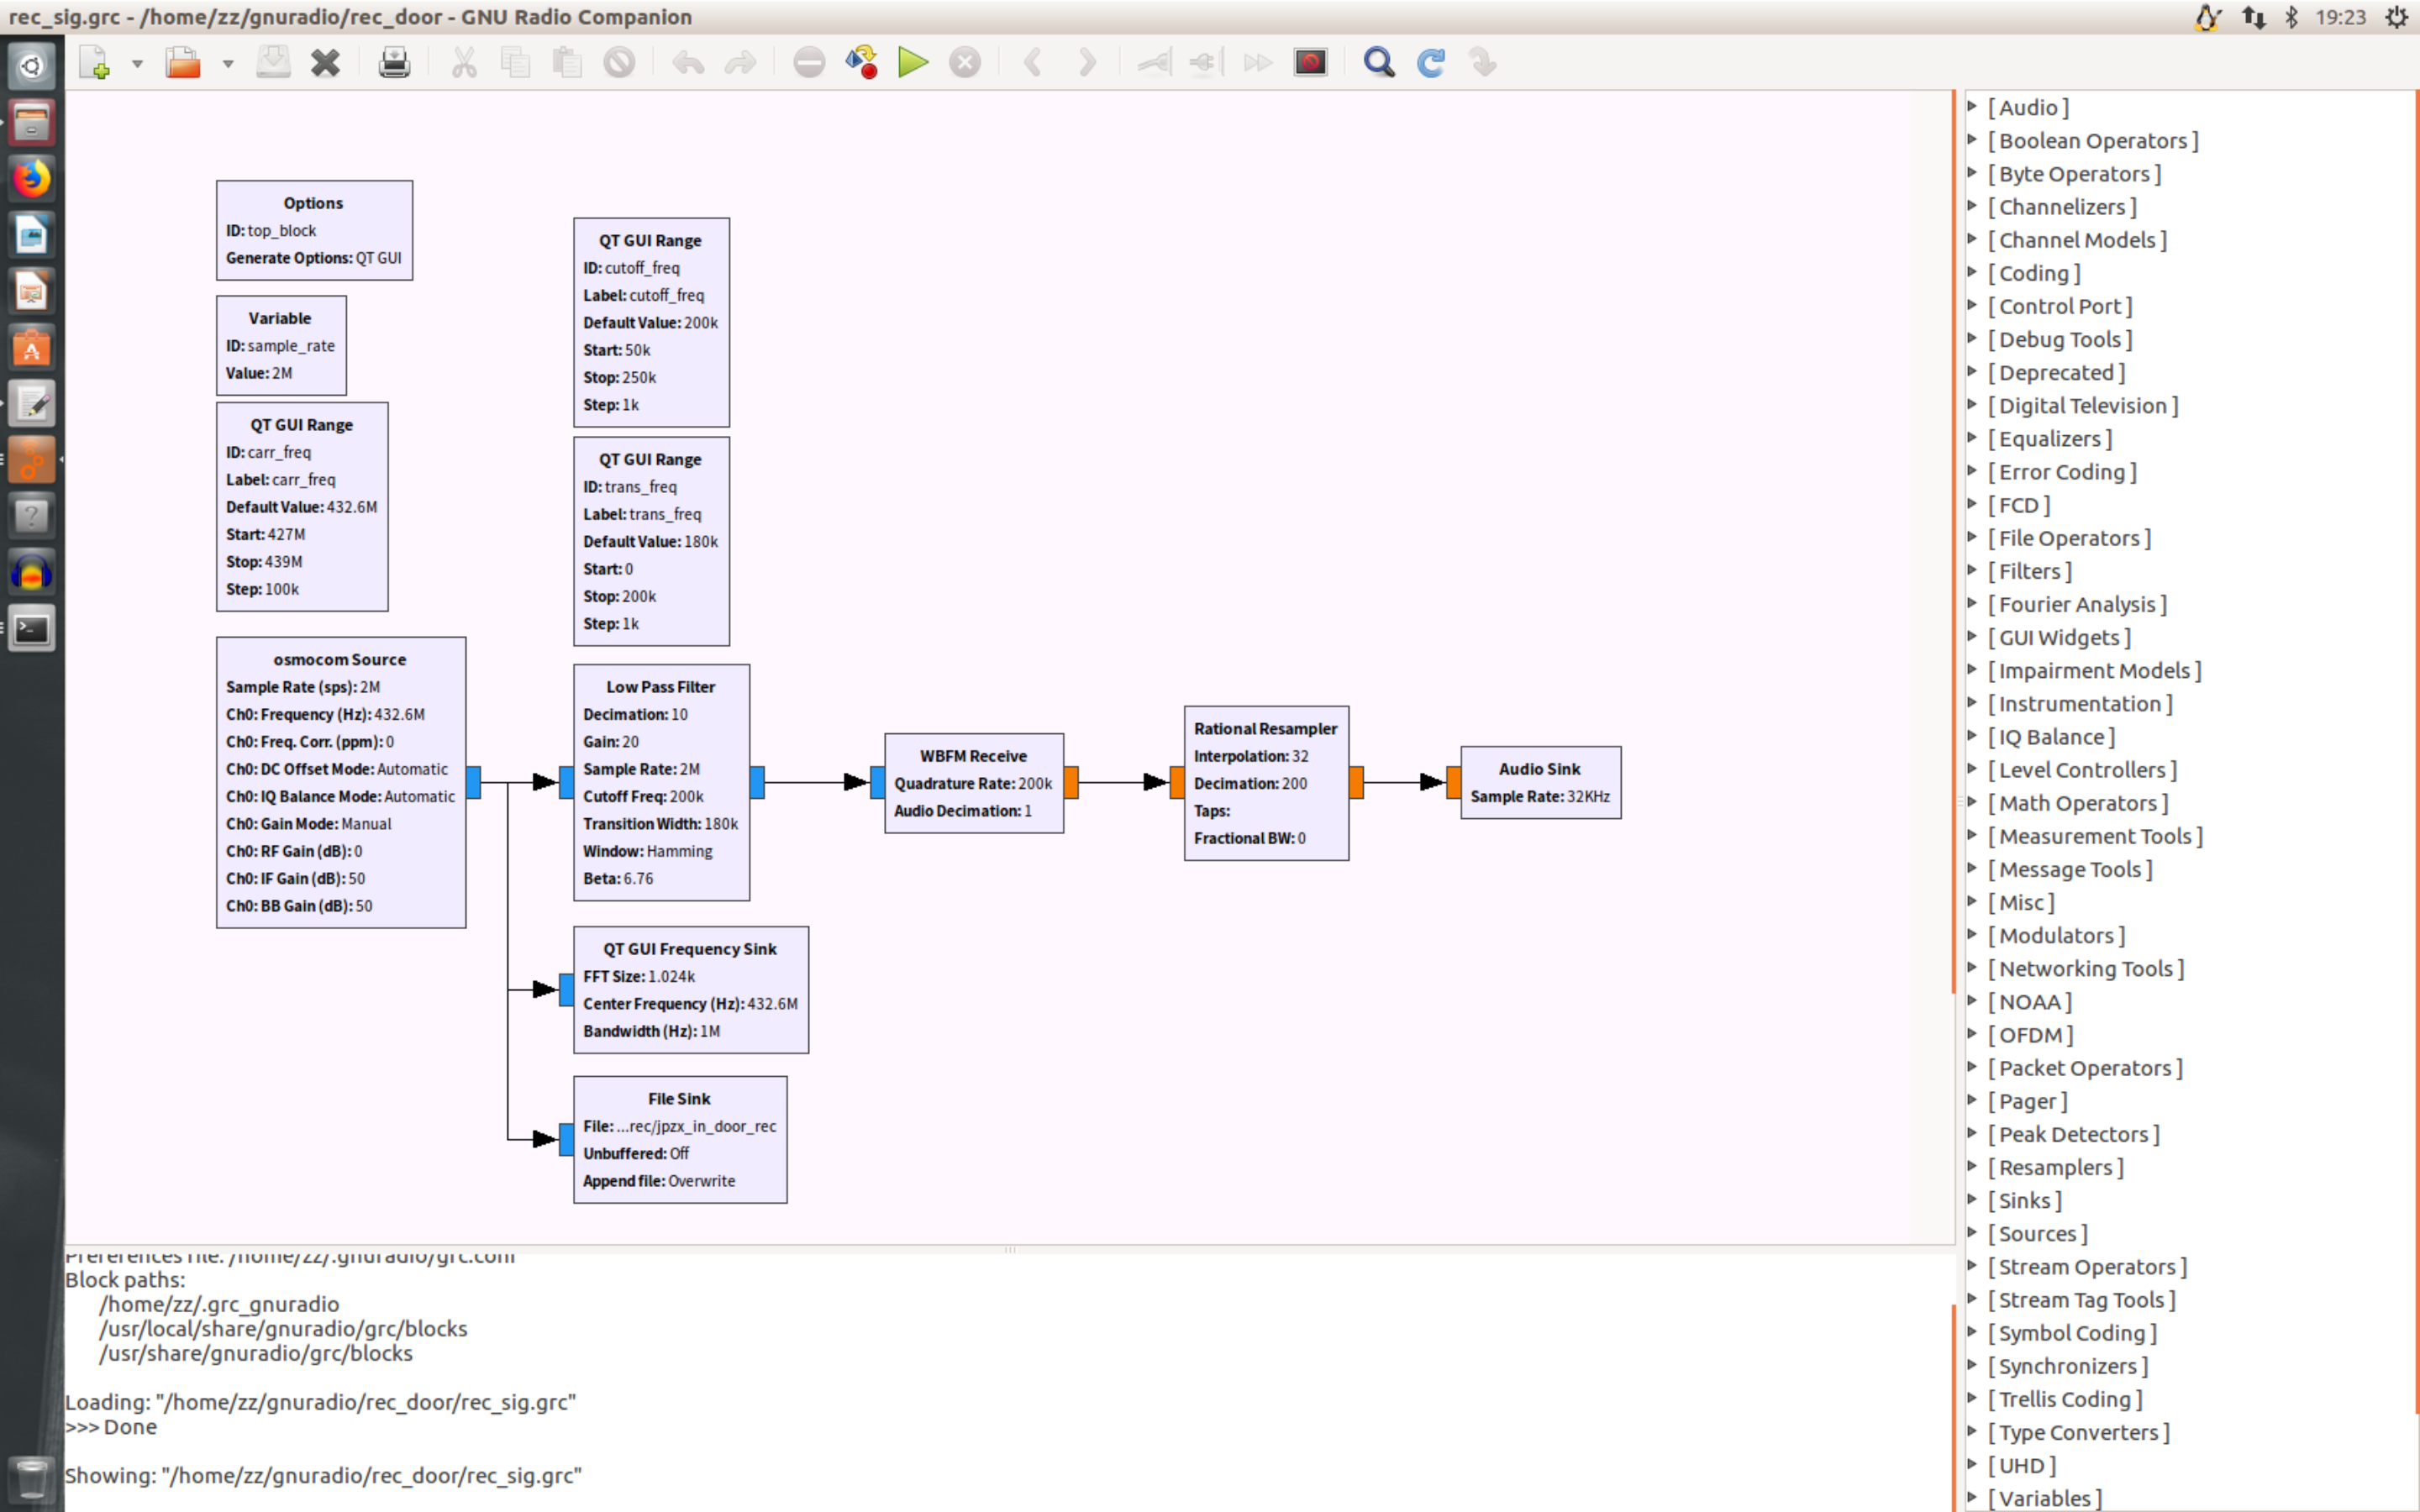
Task: Open Firefox from the Ubuntu dock
Action: coord(31,179)
